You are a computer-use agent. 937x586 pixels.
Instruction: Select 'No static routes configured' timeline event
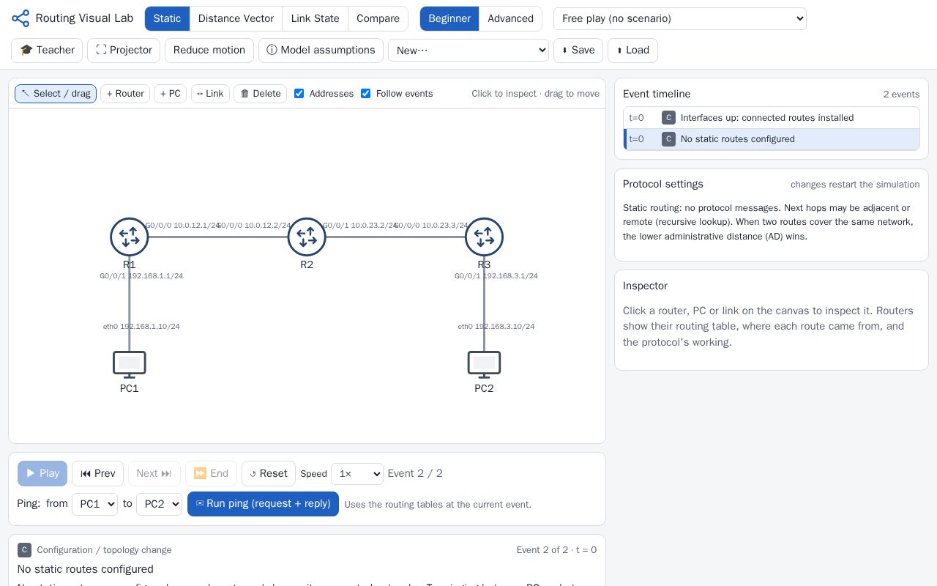click(772, 139)
